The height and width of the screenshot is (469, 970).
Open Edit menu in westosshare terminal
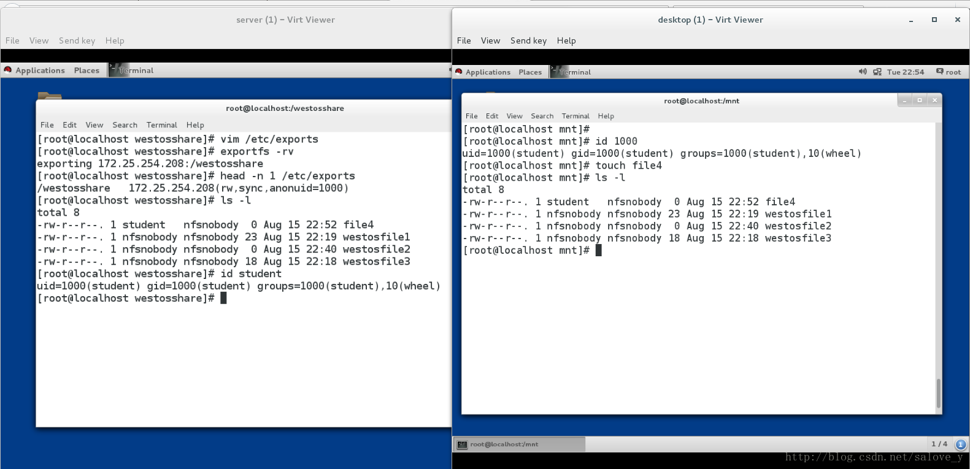coord(69,125)
